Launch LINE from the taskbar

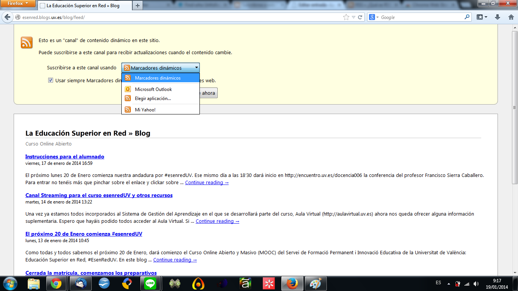151,283
